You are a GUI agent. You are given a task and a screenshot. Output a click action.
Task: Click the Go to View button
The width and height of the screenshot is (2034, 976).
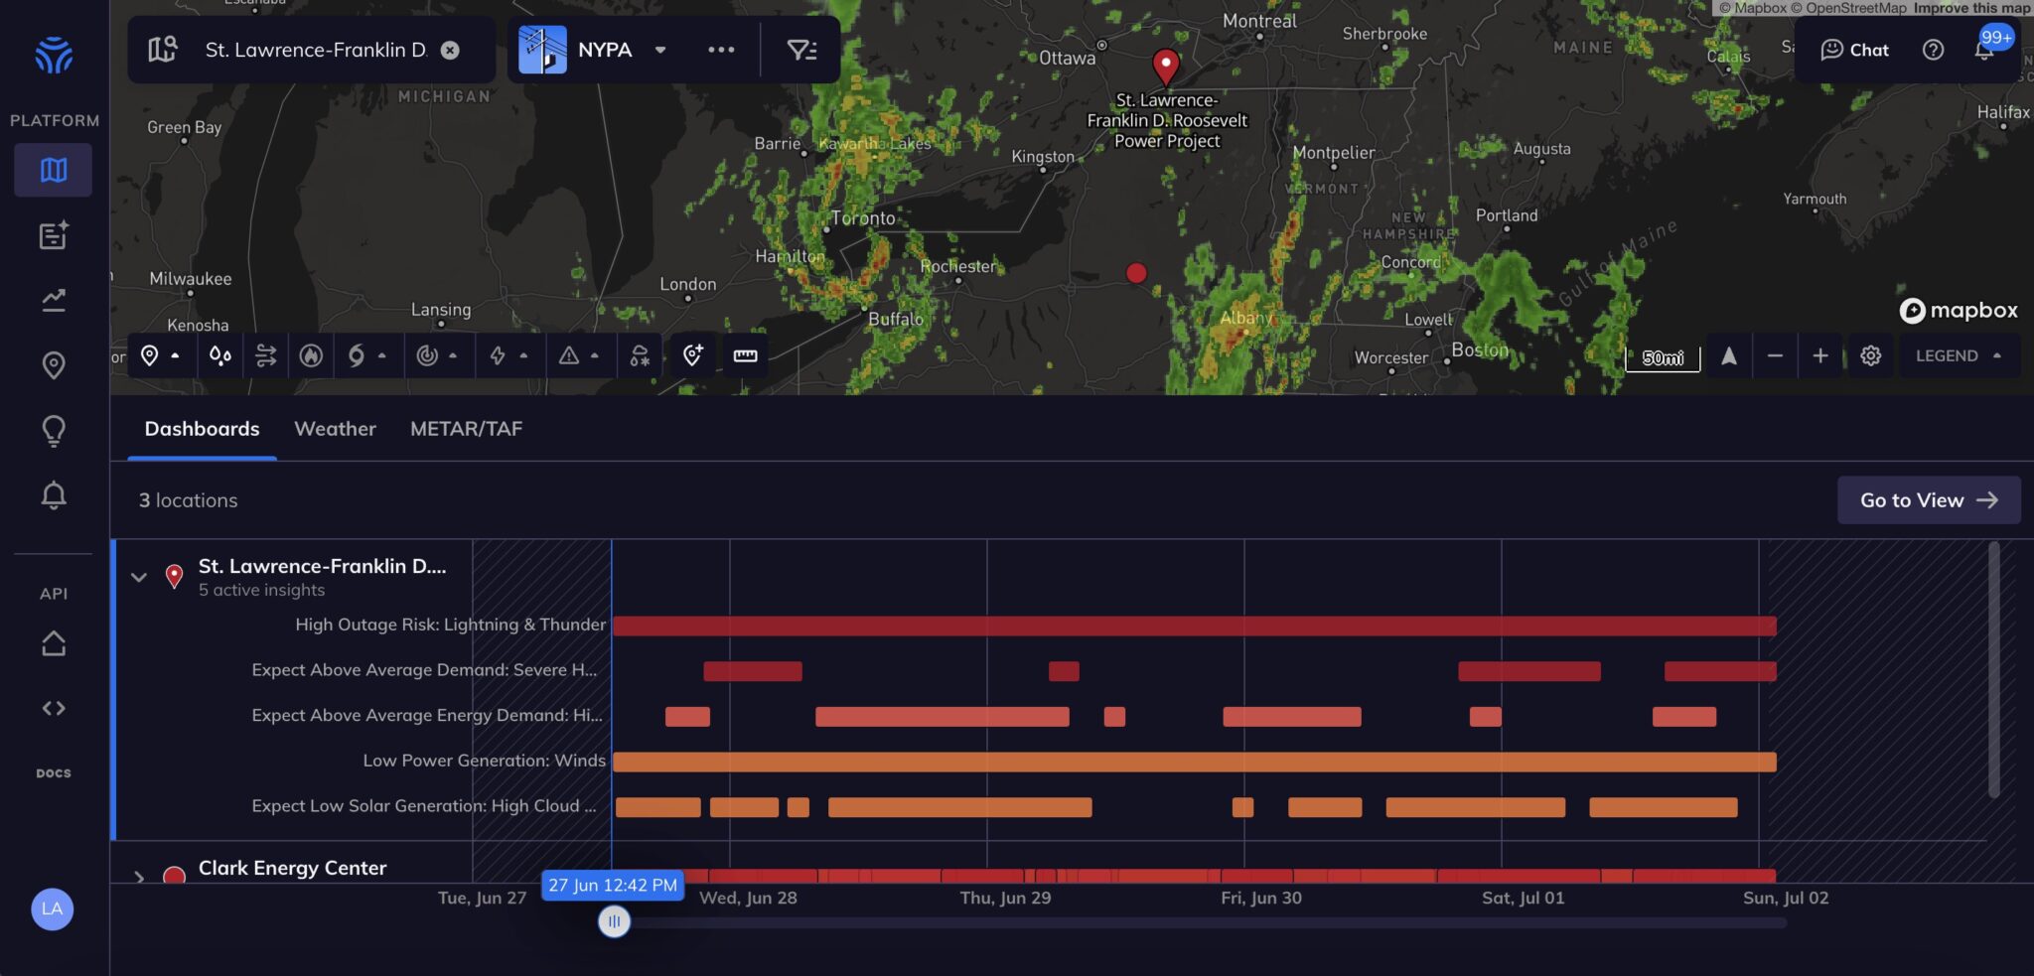point(1926,499)
